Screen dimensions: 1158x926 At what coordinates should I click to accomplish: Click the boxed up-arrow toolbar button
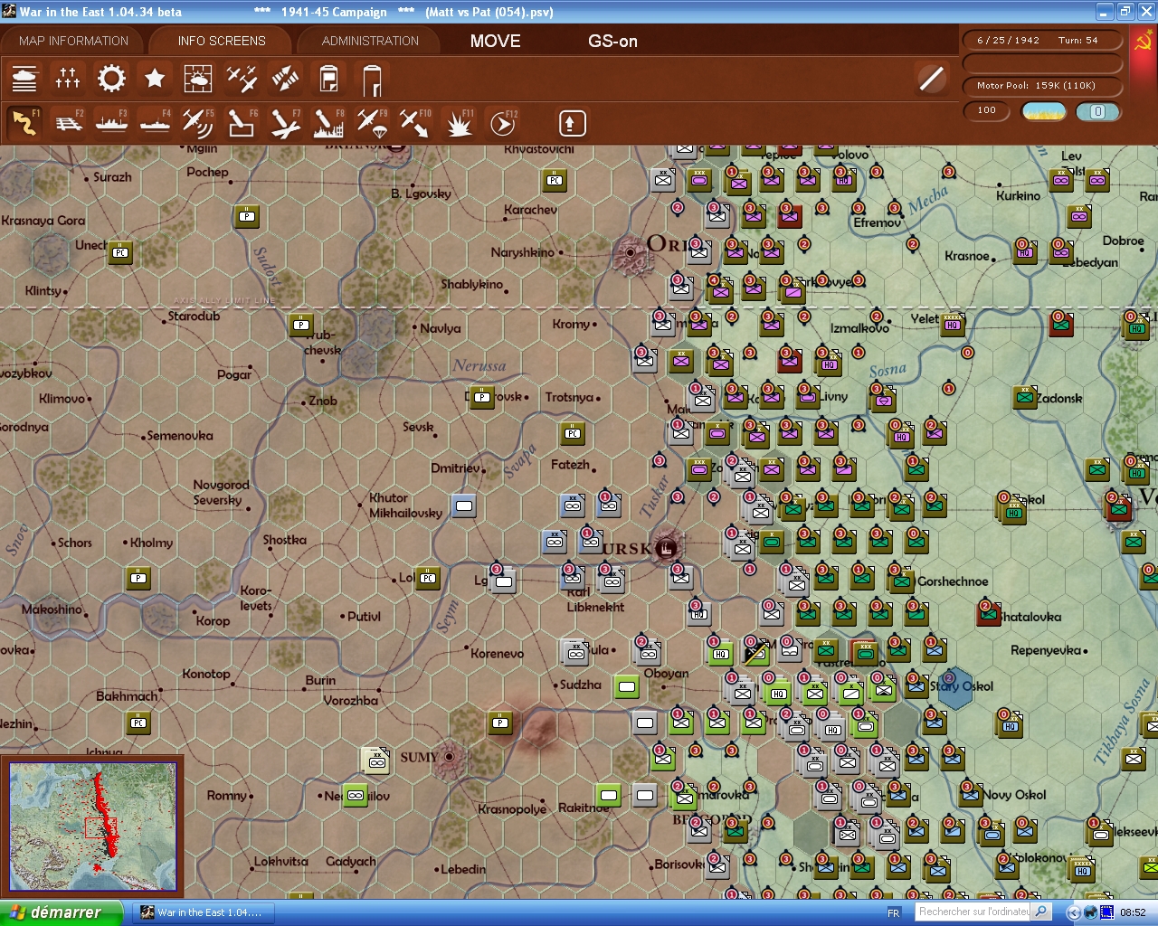tap(572, 123)
